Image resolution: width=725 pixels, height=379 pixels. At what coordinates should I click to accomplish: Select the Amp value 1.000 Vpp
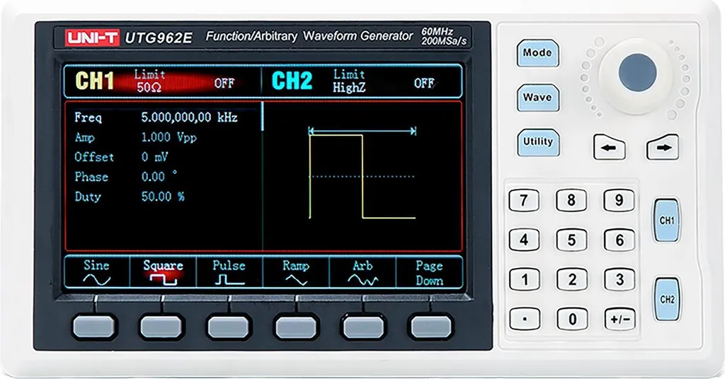click(x=169, y=138)
